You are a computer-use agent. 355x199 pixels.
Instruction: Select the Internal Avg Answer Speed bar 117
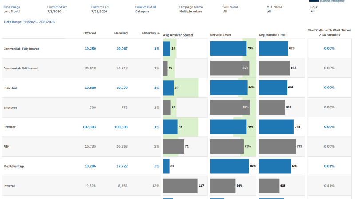[180, 186]
